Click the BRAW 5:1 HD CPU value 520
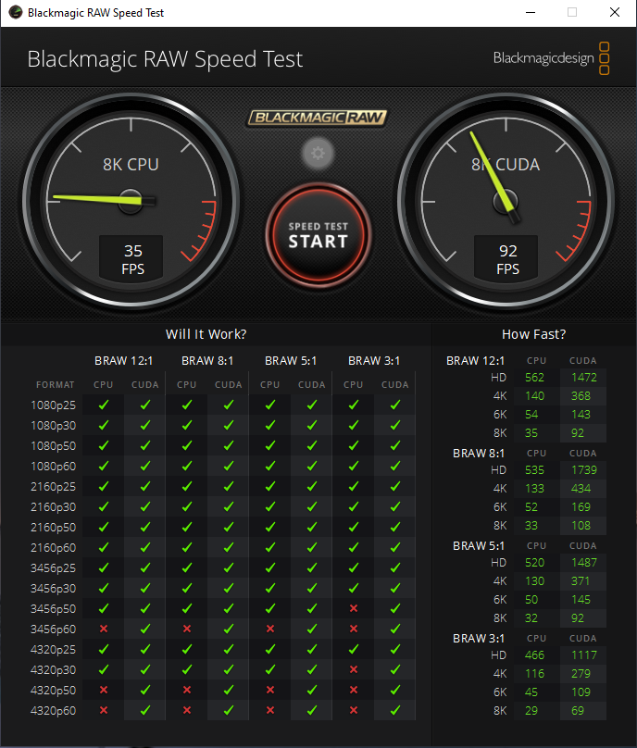This screenshot has width=637, height=748. (x=534, y=563)
